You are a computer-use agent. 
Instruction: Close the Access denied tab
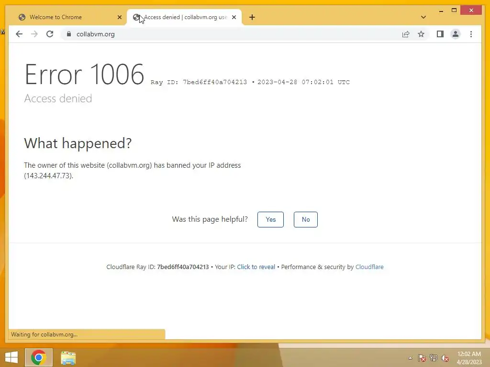(234, 17)
